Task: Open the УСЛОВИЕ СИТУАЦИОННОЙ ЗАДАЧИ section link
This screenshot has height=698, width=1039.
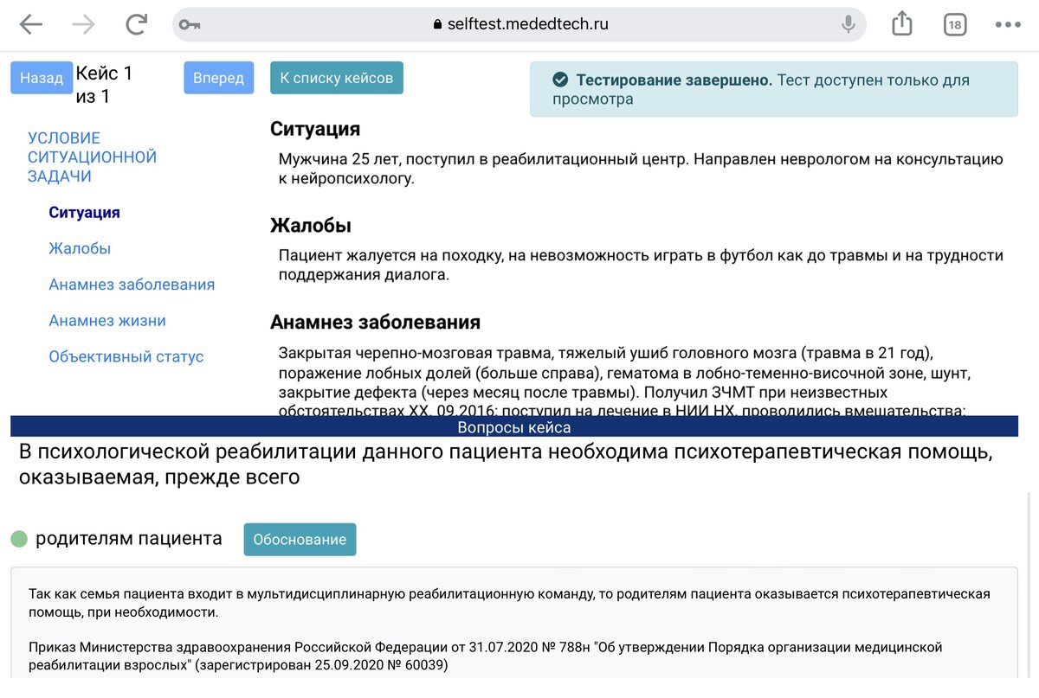Action: tap(92, 157)
